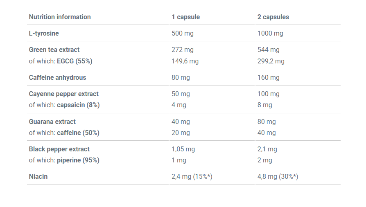Viewport: 366px width, 207px height.
Task: Click the 160 mg caffeine anhydrous value
Action: [x=269, y=77]
